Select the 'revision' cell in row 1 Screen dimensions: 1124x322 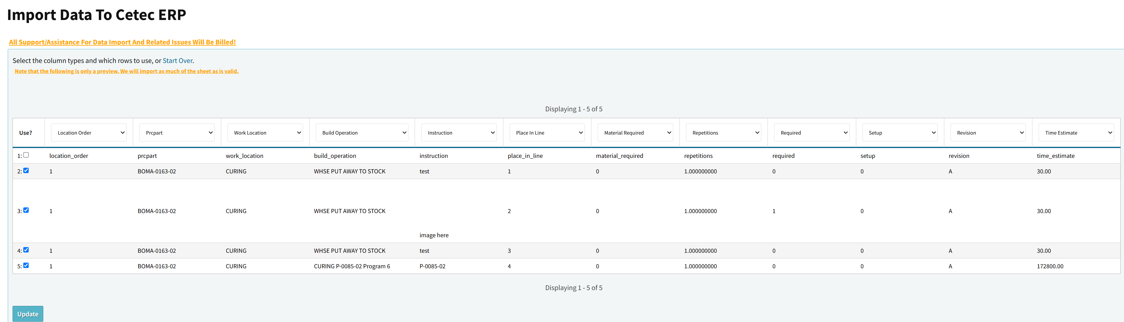tap(959, 156)
